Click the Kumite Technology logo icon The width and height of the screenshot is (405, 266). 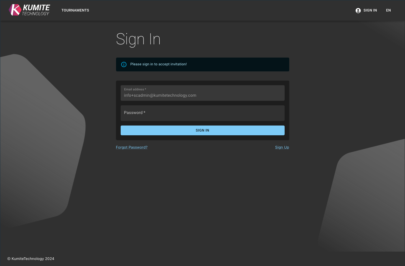(14, 10)
